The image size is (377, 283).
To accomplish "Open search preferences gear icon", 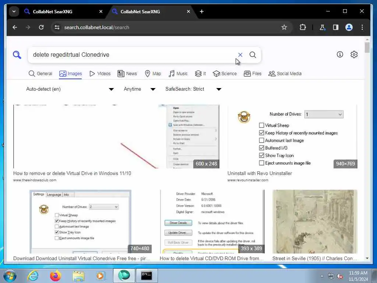I will coord(354,55).
